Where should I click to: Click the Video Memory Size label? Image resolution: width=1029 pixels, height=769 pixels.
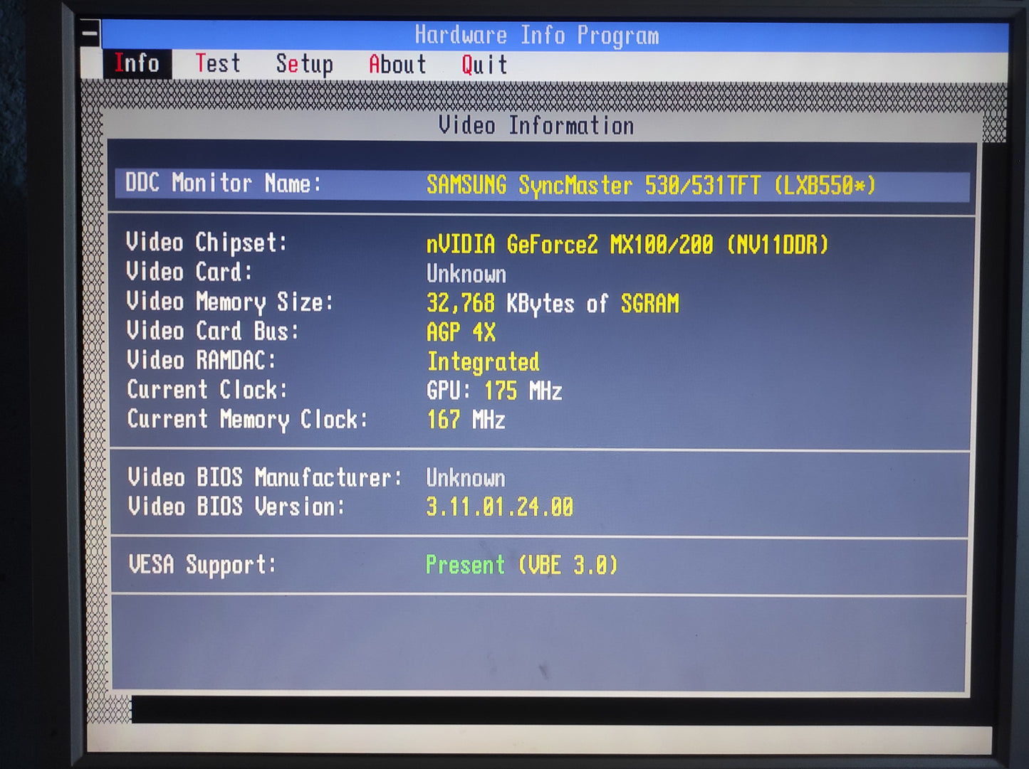coord(229,302)
